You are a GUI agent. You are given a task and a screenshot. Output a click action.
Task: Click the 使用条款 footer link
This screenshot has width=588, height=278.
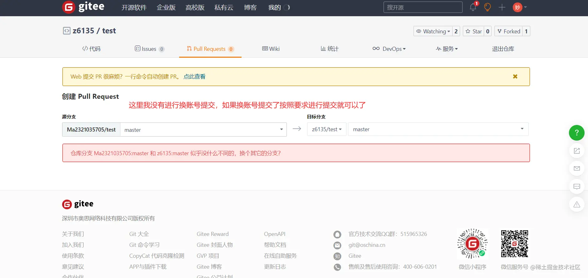tap(73, 256)
